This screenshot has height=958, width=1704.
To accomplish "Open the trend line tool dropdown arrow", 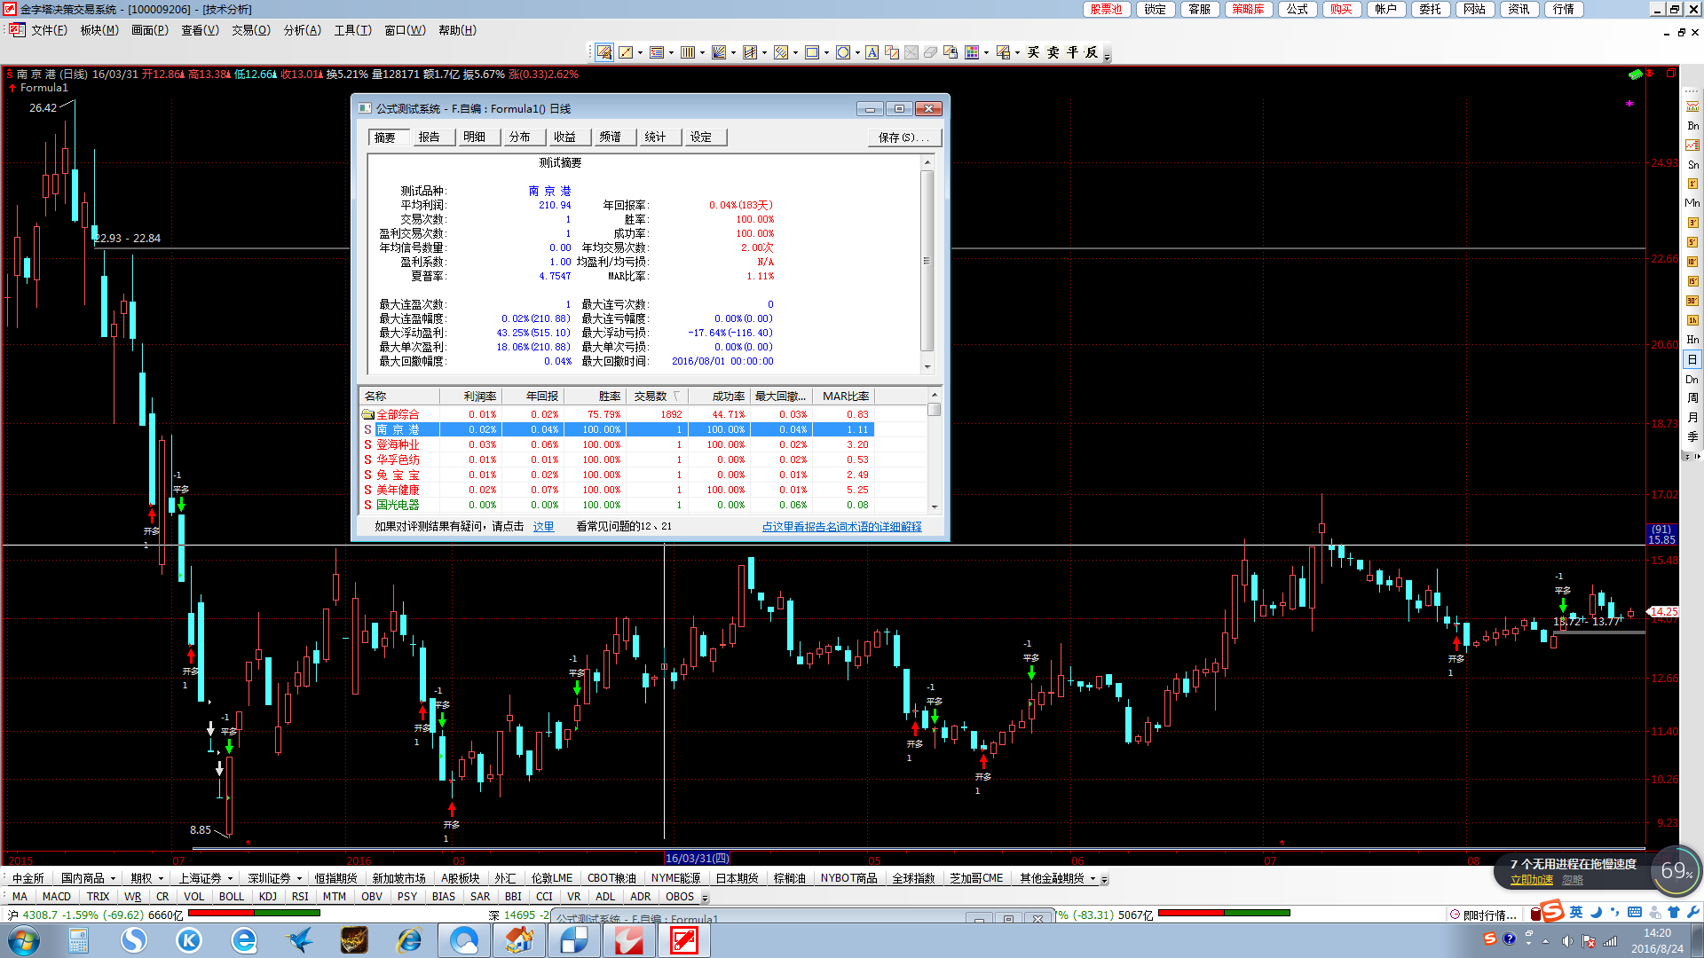I will point(640,53).
